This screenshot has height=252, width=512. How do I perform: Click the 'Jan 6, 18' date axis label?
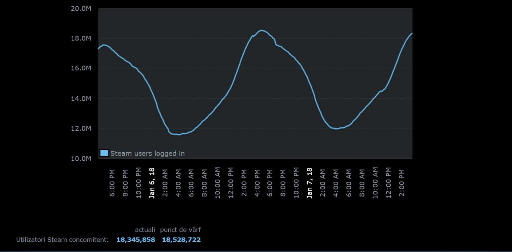(x=152, y=183)
